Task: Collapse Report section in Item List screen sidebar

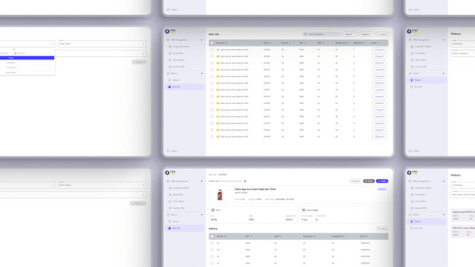Action: [201, 73]
